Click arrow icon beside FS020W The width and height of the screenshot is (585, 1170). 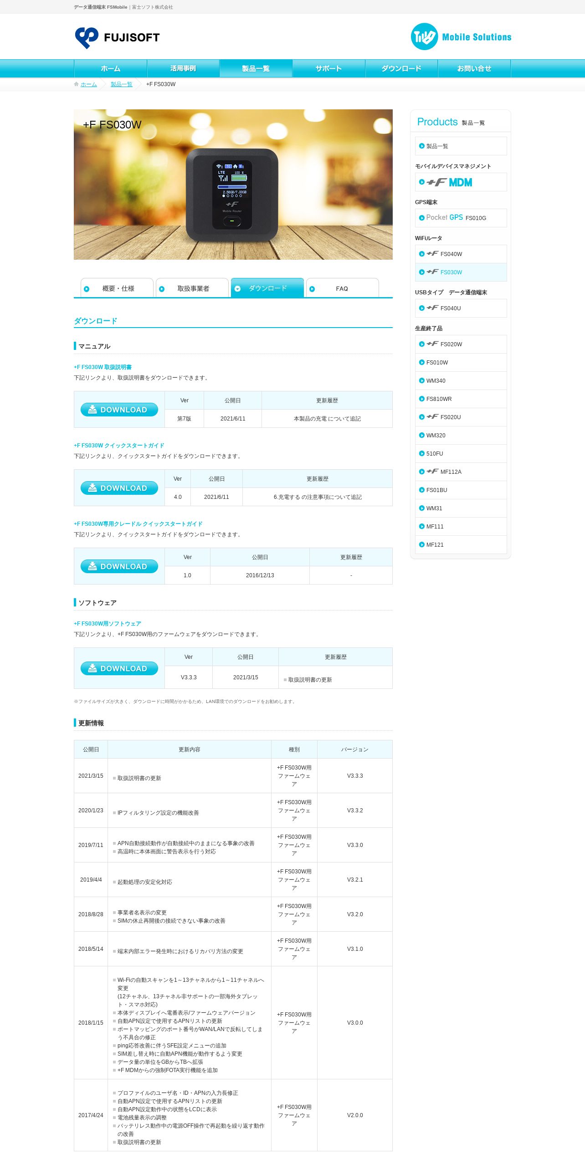[x=421, y=344]
